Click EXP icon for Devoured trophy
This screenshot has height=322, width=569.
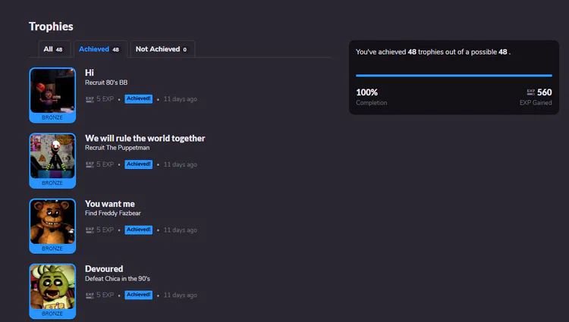[x=90, y=295]
